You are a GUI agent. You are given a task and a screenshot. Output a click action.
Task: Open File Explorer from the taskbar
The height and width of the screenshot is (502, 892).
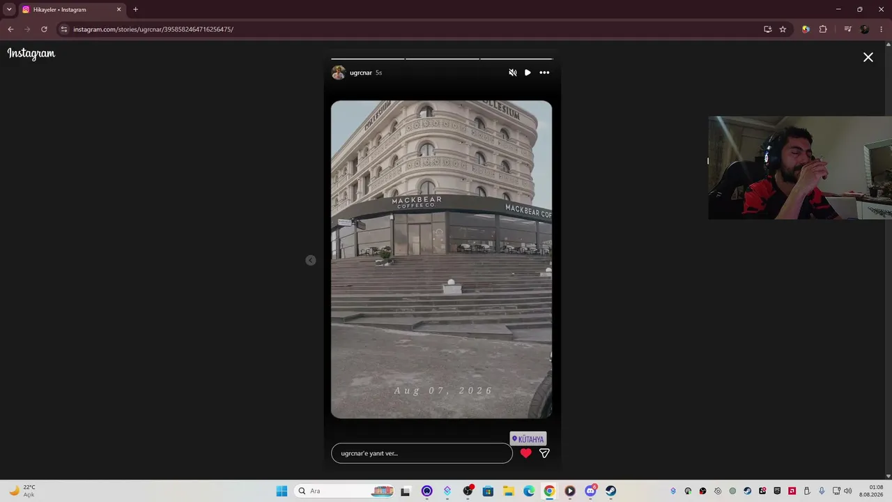pos(509,491)
